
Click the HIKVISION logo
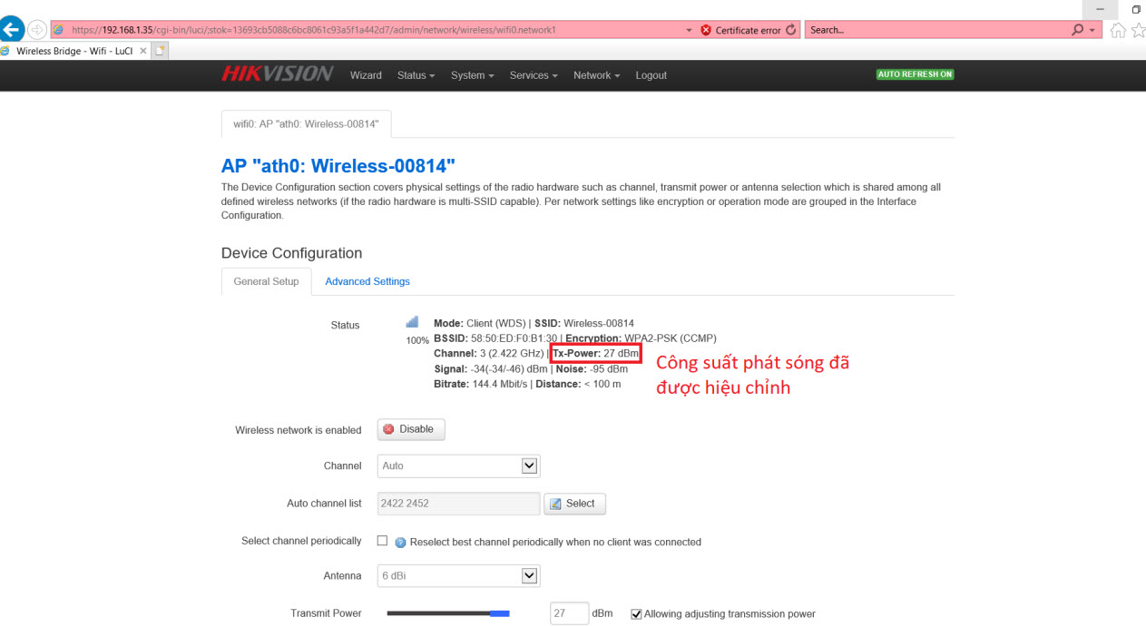277,74
